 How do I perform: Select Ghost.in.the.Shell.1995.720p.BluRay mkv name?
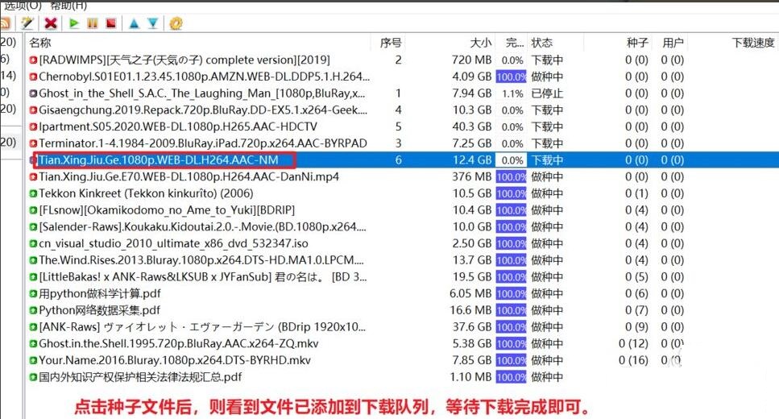179,344
